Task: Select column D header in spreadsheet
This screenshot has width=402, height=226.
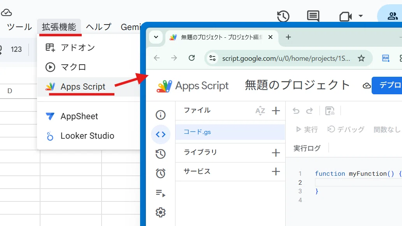Action: [10, 91]
